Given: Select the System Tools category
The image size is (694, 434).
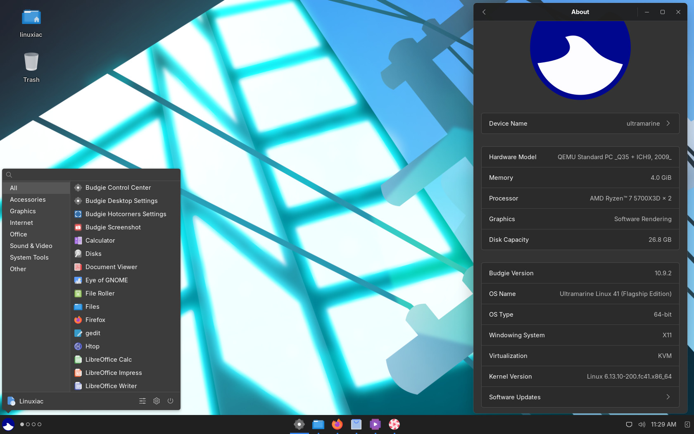Looking at the screenshot, I should (36, 258).
